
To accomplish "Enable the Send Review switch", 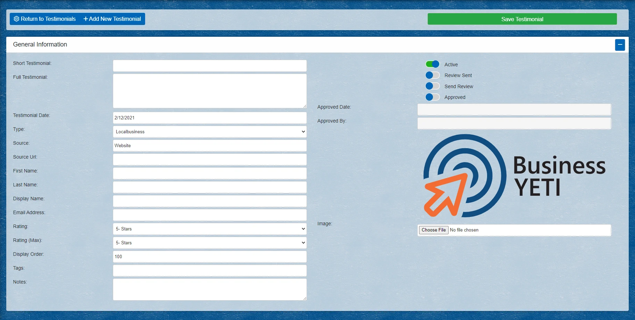I will 433,86.
